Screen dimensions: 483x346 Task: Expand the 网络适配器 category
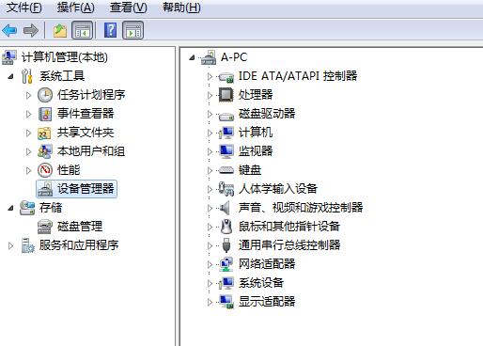click(210, 264)
